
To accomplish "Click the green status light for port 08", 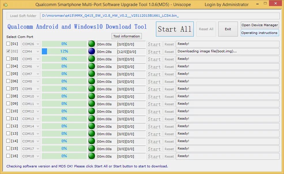I will (92, 96).
